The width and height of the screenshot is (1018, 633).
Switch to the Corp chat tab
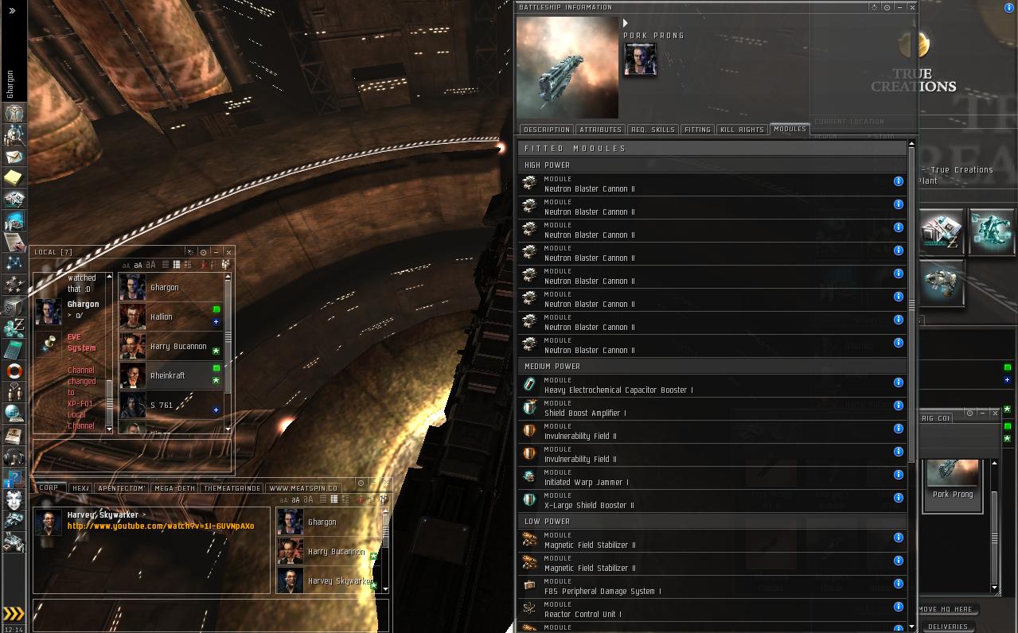49,488
